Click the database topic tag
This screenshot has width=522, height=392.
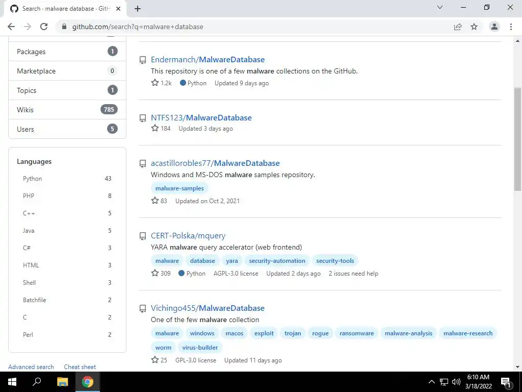pyautogui.click(x=202, y=261)
